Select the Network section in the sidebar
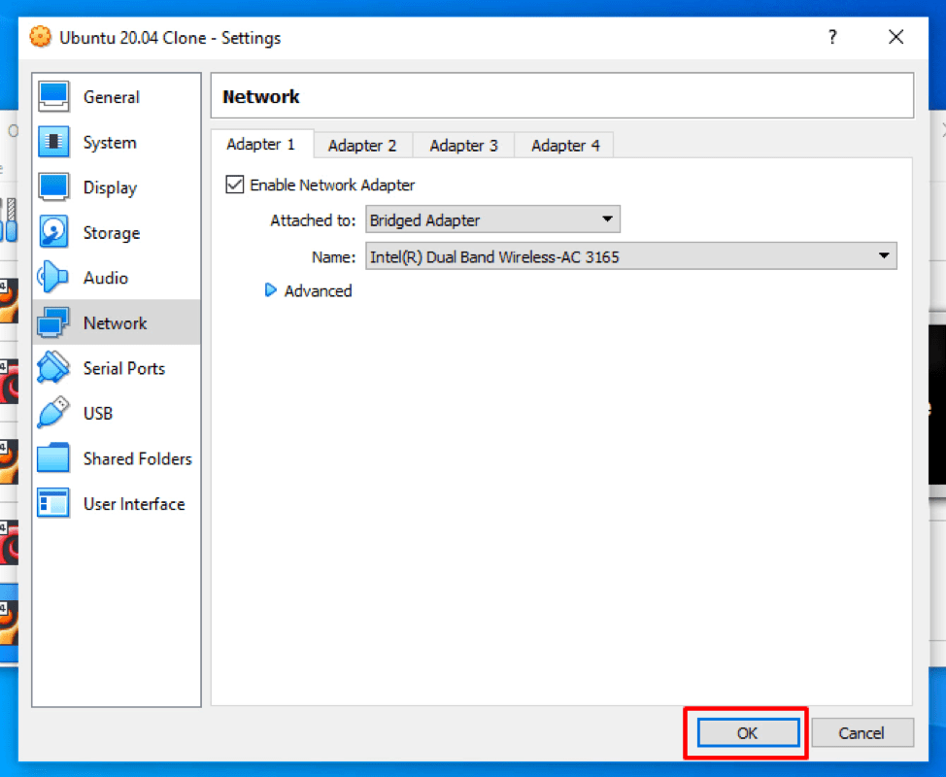Screen dimensions: 946x777 (x=115, y=322)
